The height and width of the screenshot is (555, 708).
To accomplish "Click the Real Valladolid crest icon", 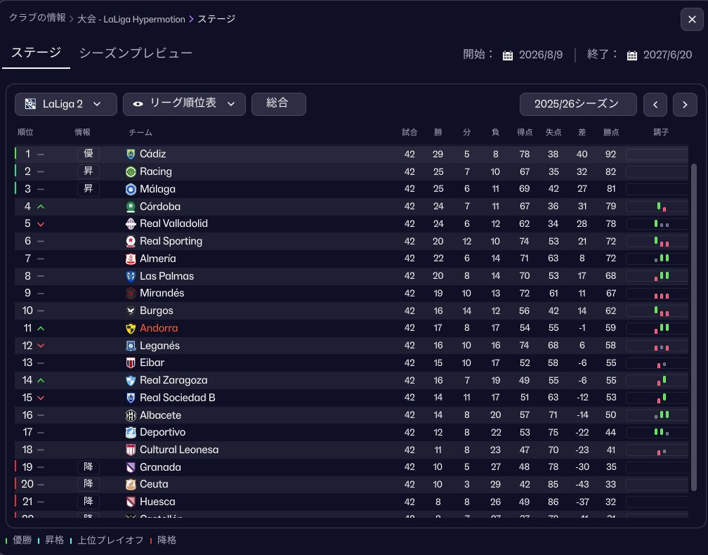I will tap(131, 223).
